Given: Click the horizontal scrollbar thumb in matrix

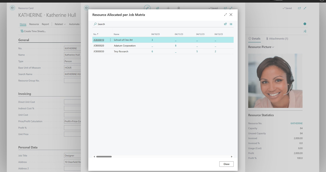Looking at the screenshot, I should click(104, 157).
